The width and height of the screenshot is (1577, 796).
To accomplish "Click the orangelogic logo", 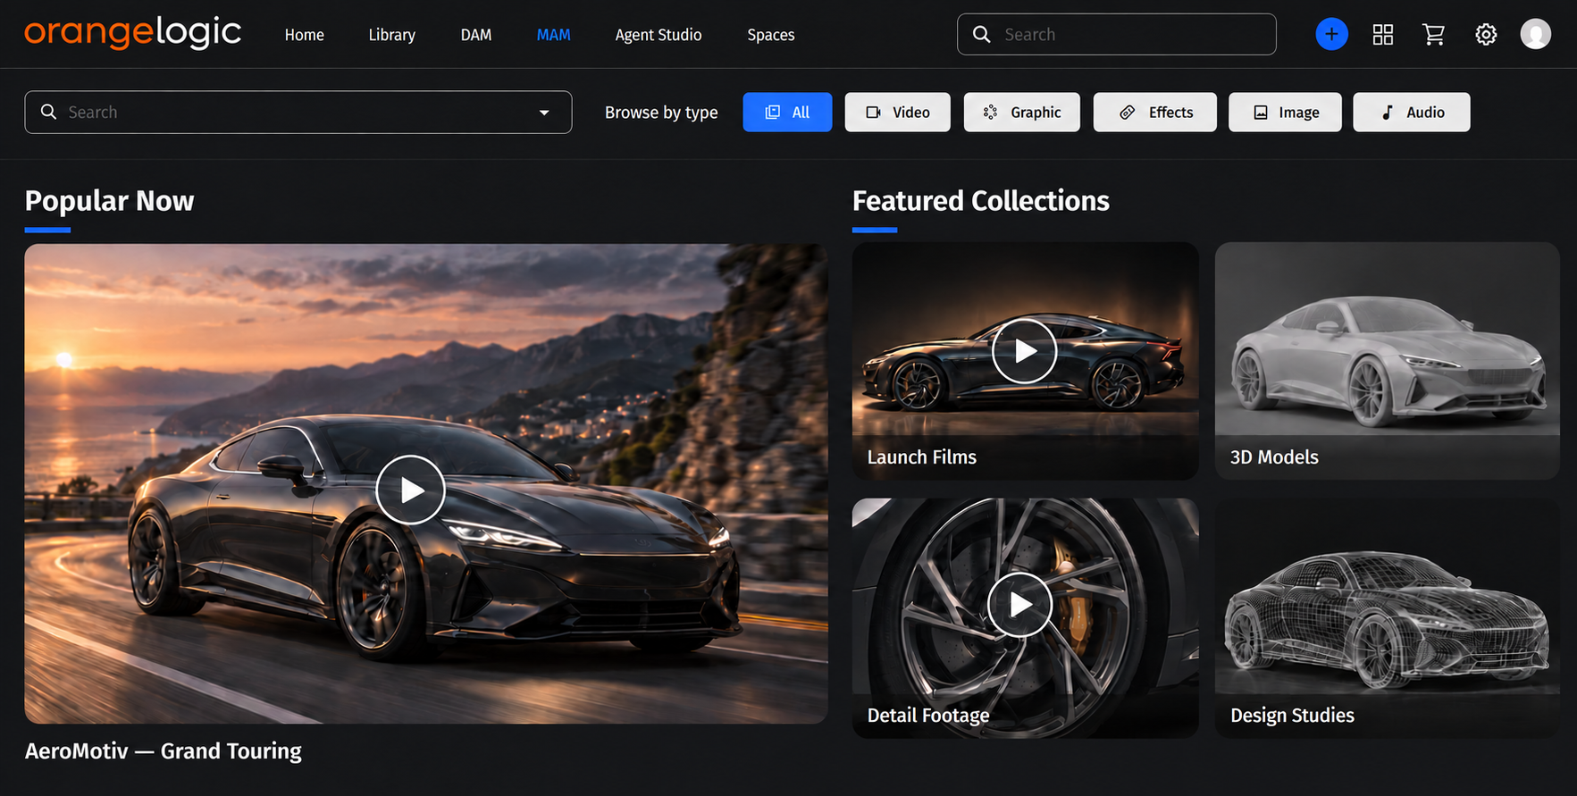I will (x=132, y=33).
